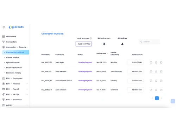176x132 pixels.
Task: Expand the Admin section chevron
Action: tap(27, 105)
